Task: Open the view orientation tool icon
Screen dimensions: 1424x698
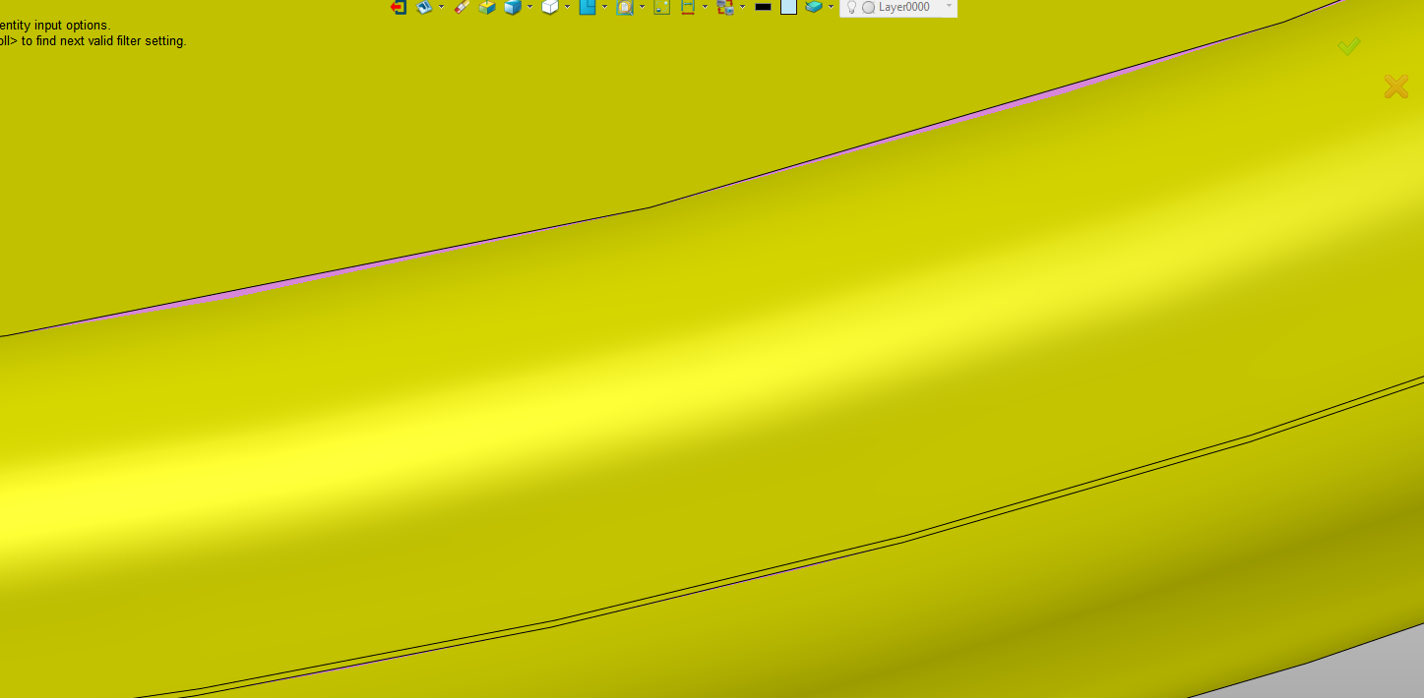Action: click(x=425, y=7)
